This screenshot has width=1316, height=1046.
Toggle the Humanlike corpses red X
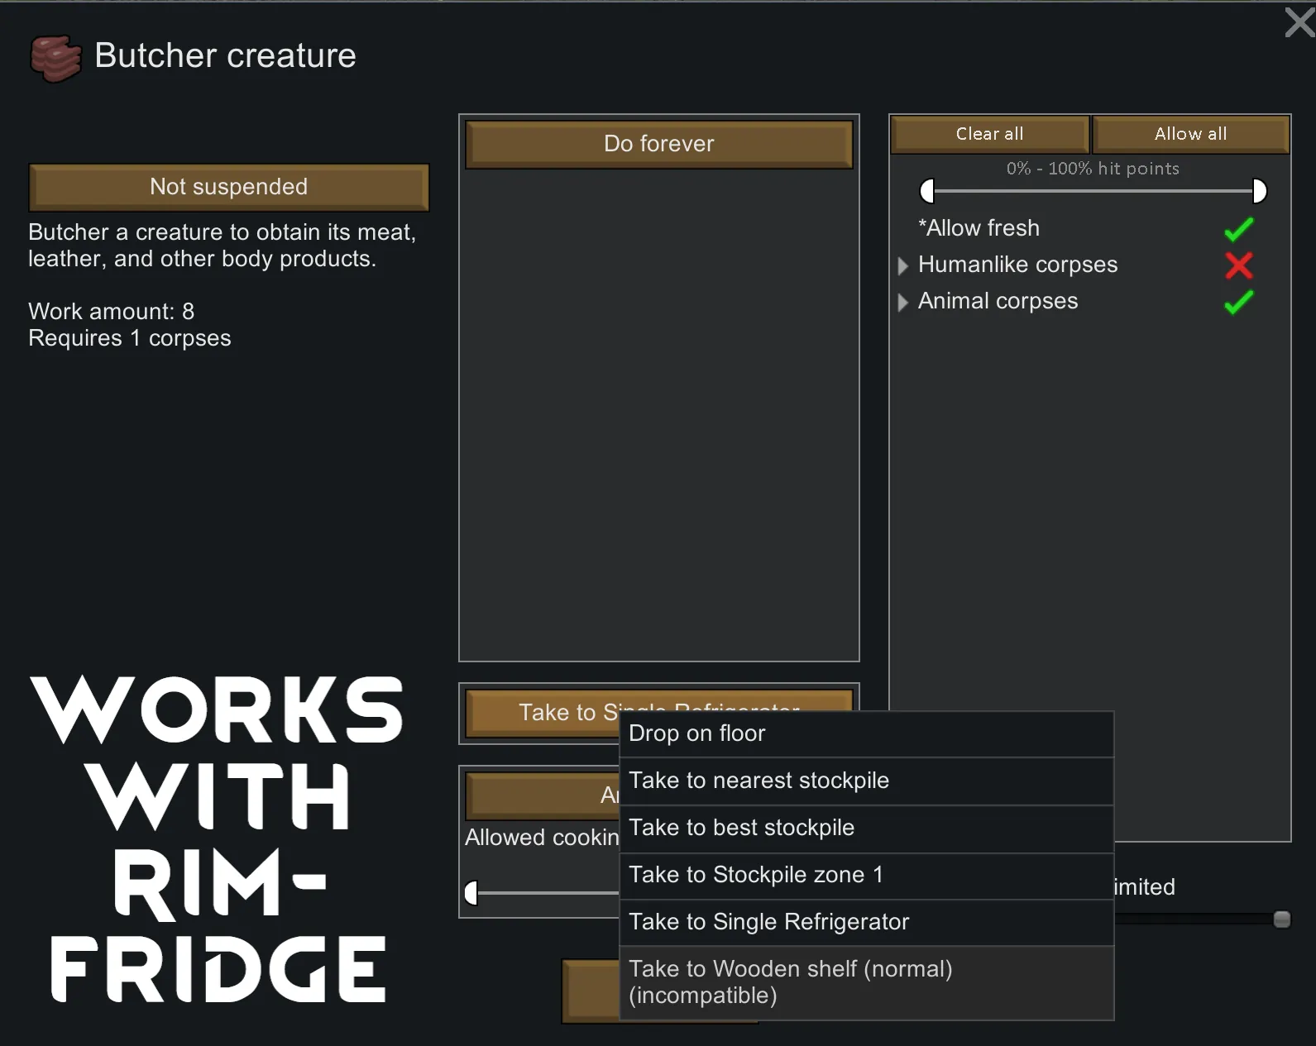[1238, 265]
